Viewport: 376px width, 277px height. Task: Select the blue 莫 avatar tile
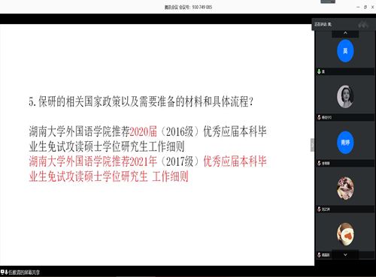[x=345, y=51]
